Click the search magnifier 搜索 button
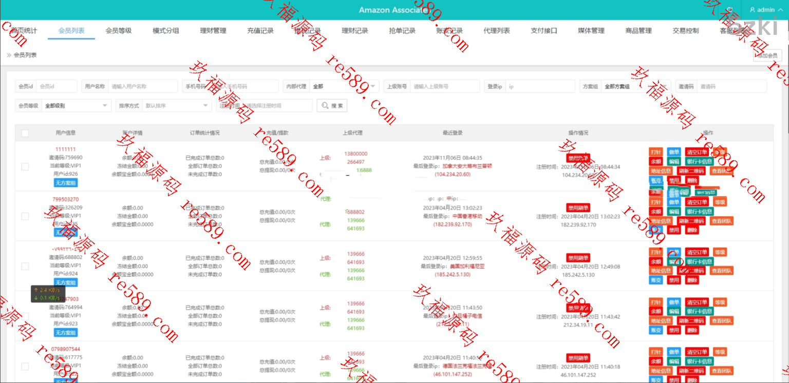789x383 pixels. coord(332,106)
